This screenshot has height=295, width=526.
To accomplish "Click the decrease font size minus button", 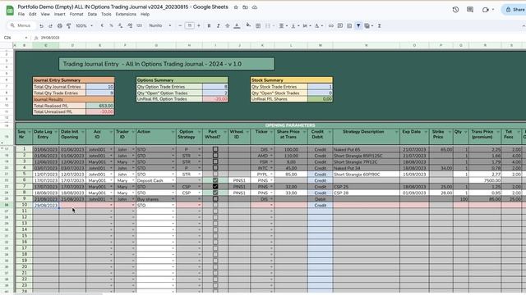I will point(180,25).
